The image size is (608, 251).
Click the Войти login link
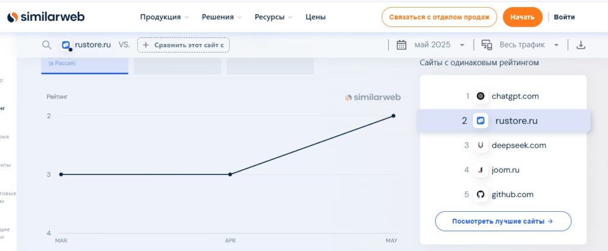click(x=564, y=17)
